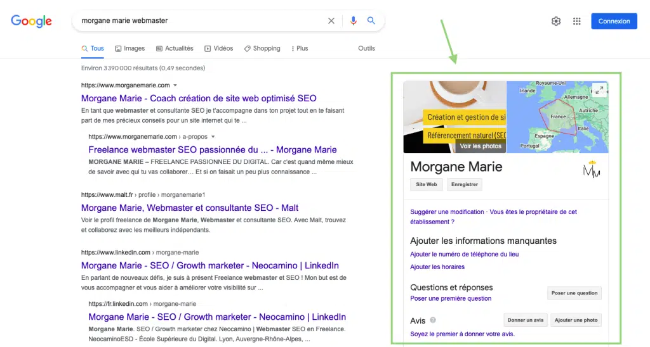Image resolution: width=650 pixels, height=347 pixels.
Task: Open the coffee cup photo thumbnail
Action: click(454, 117)
